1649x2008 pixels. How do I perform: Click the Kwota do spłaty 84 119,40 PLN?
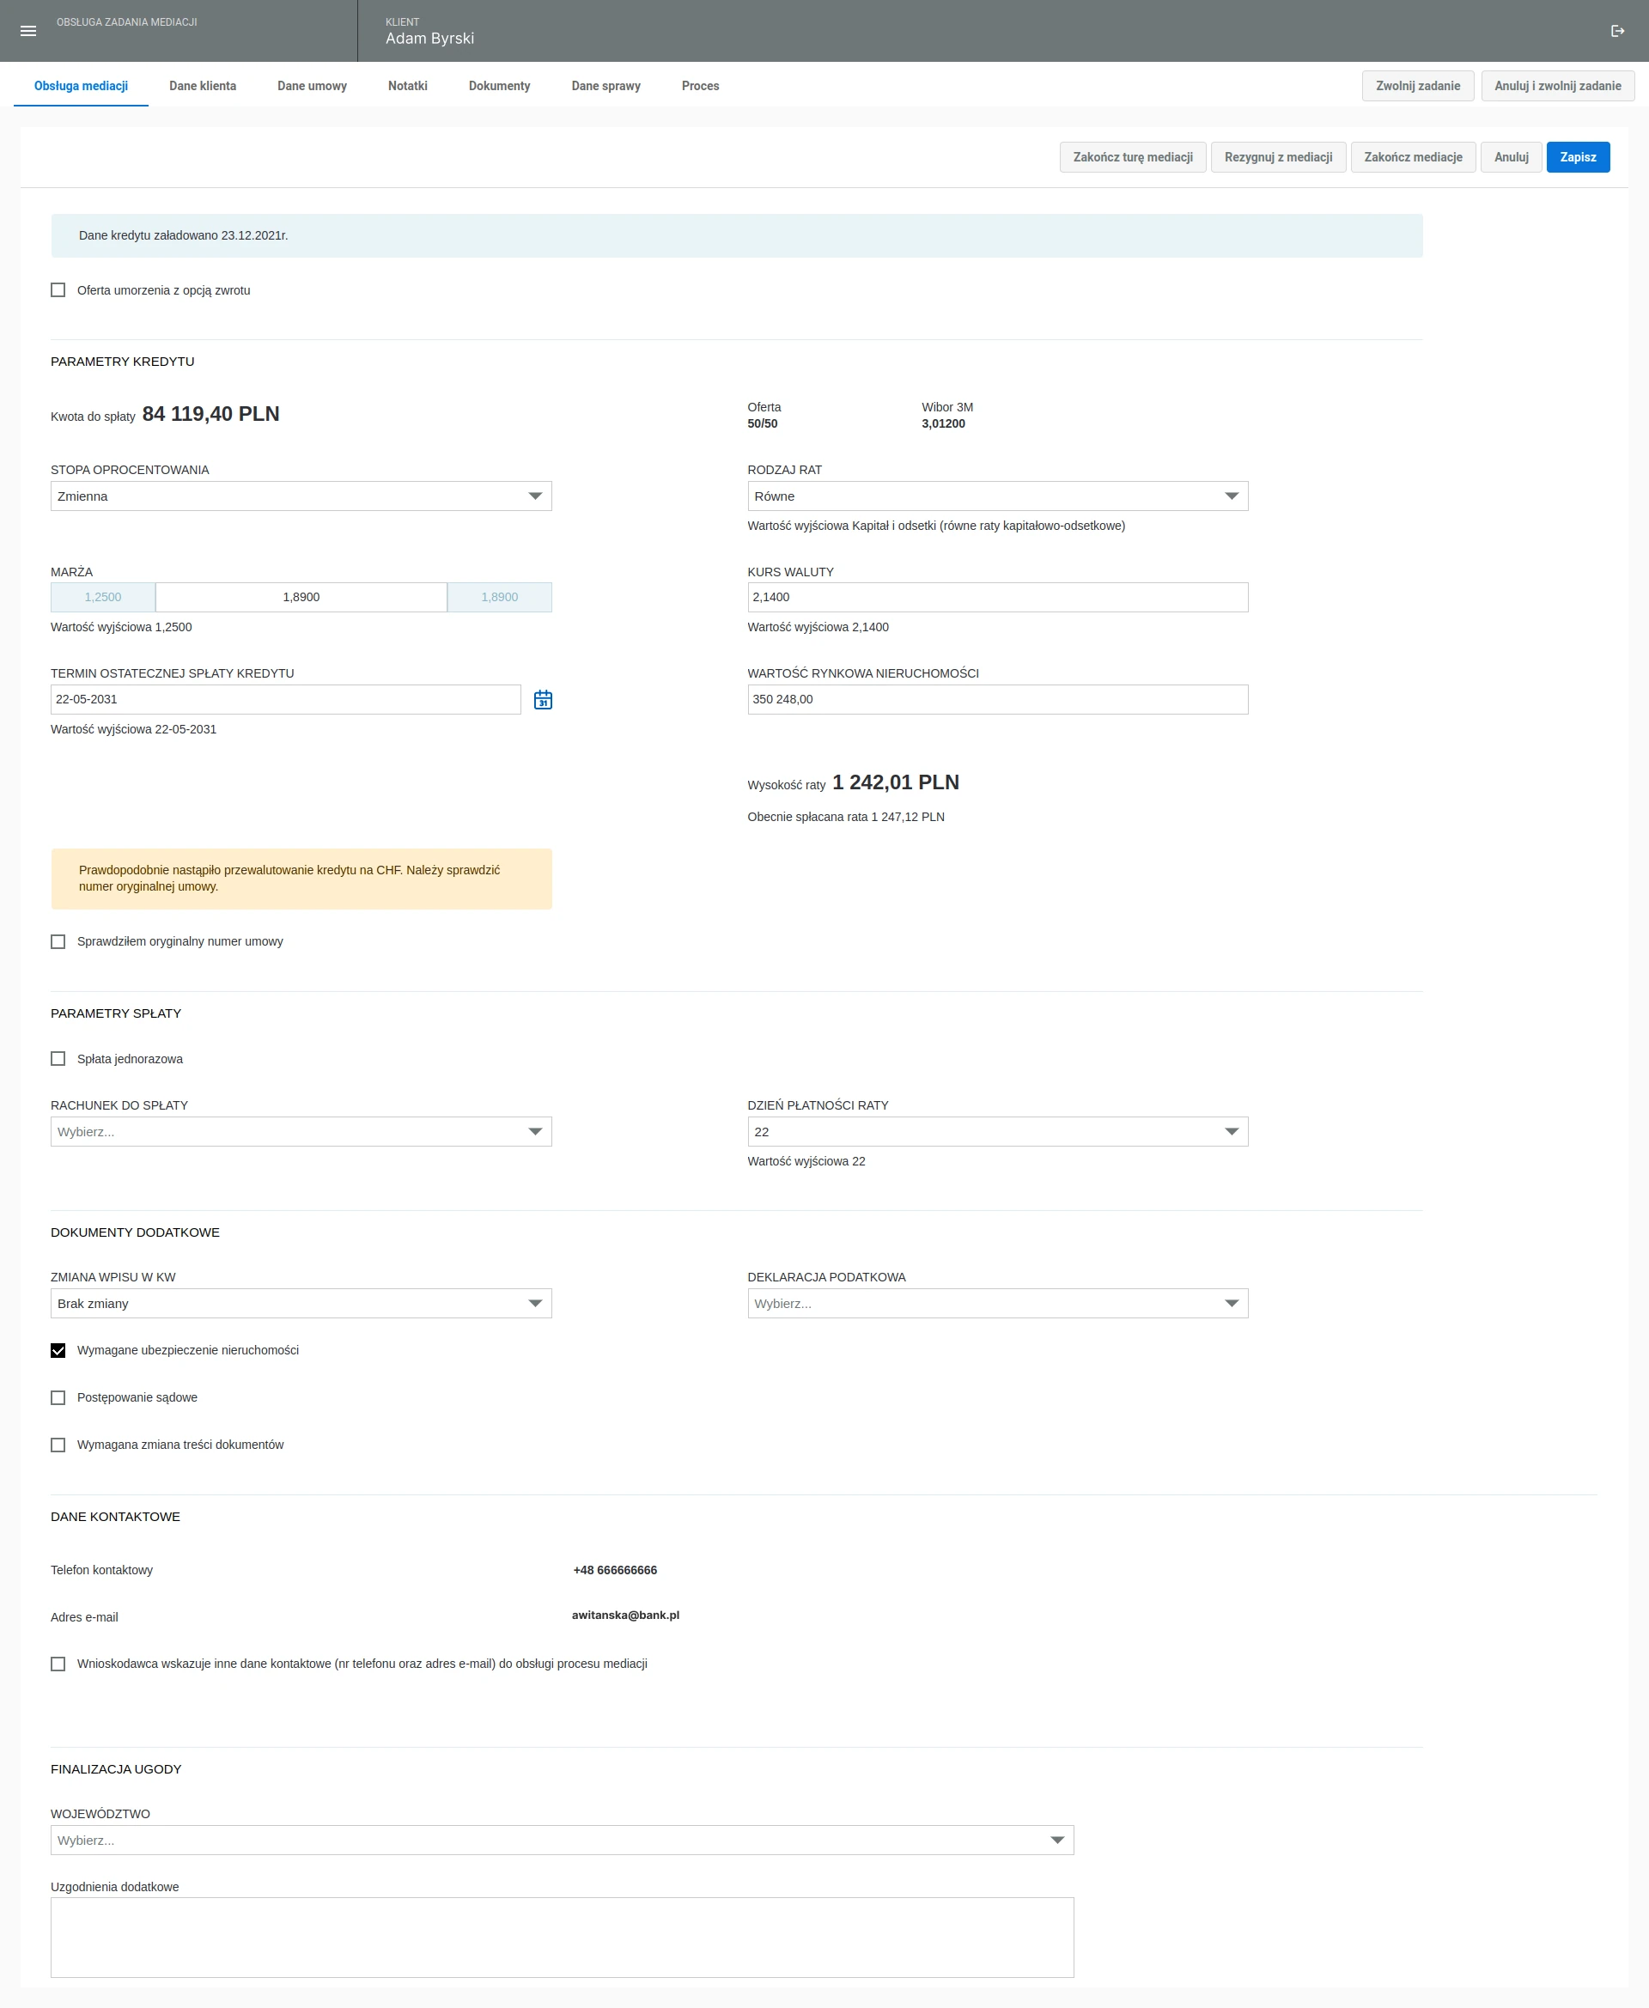click(x=210, y=414)
